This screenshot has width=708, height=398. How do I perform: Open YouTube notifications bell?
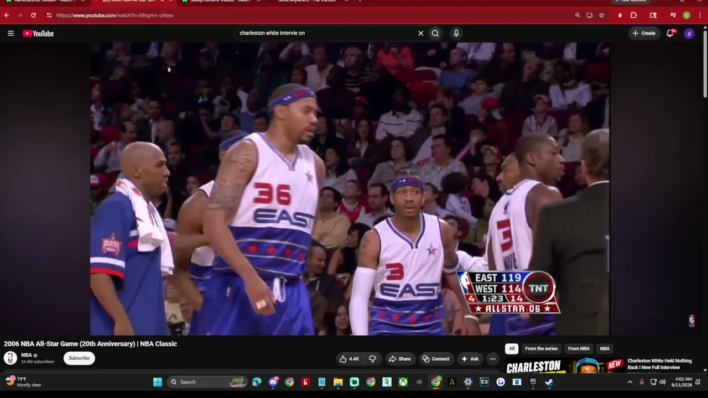(670, 33)
